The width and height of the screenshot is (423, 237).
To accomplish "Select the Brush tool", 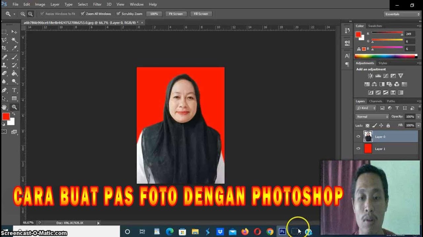I will [x=14, y=57].
